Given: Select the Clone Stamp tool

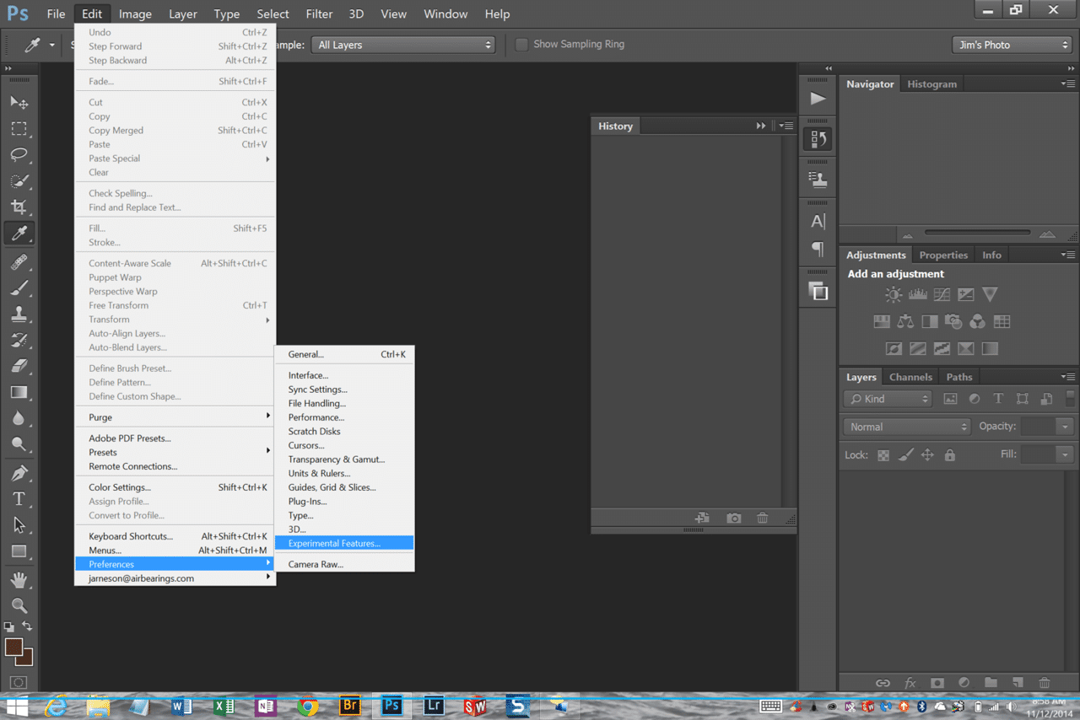Looking at the screenshot, I should tap(19, 314).
